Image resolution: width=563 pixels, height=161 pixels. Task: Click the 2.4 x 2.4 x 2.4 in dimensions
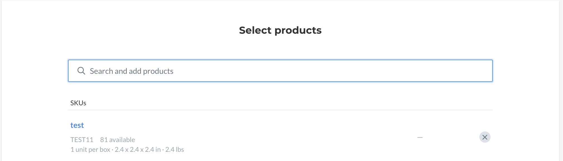point(138,150)
